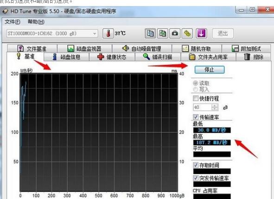
Task: Increase the 快捷行程 size stepper
Action: 215,106
